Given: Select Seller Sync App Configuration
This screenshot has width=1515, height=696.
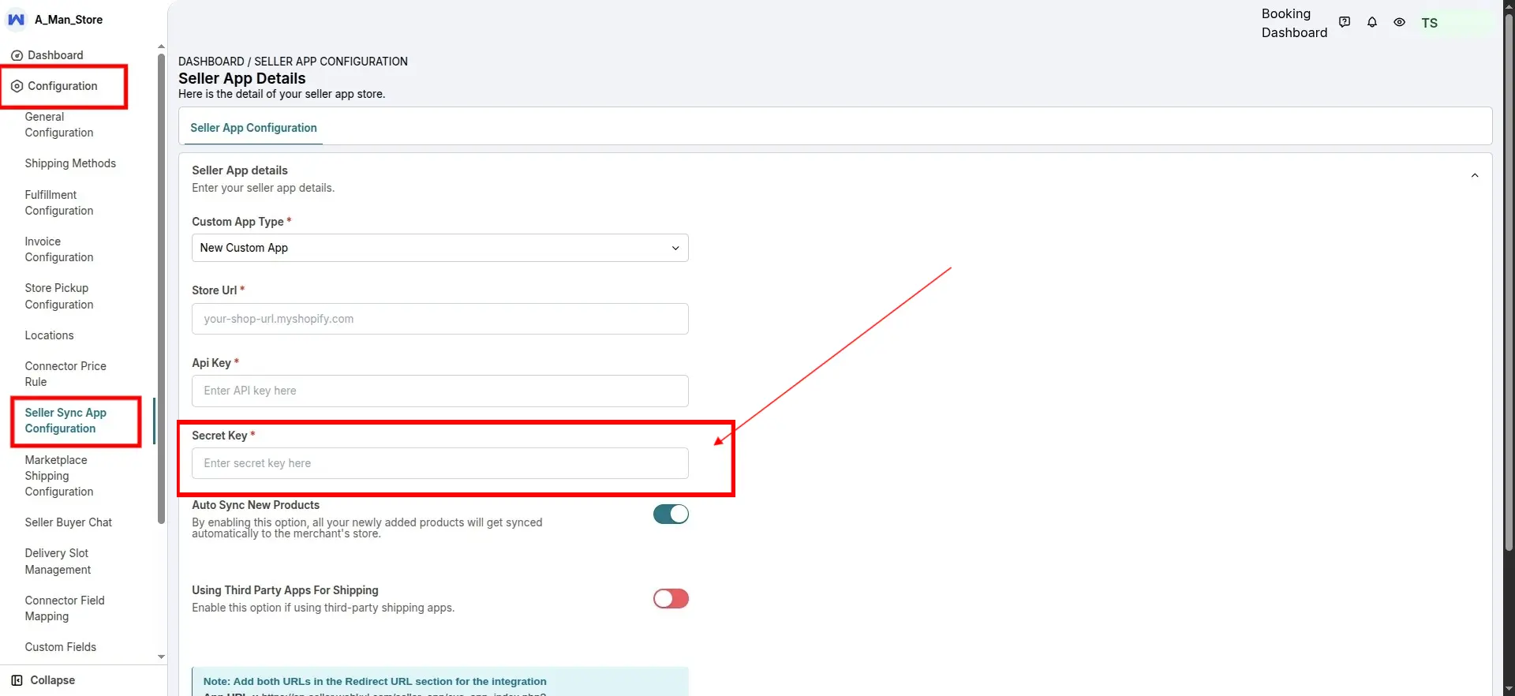Looking at the screenshot, I should click(x=65, y=421).
